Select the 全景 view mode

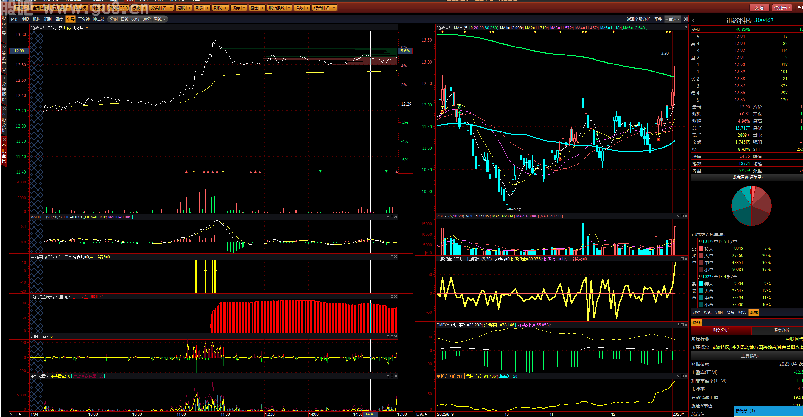(71, 19)
